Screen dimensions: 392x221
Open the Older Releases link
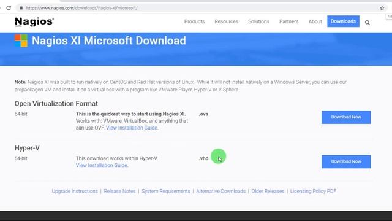268,191
